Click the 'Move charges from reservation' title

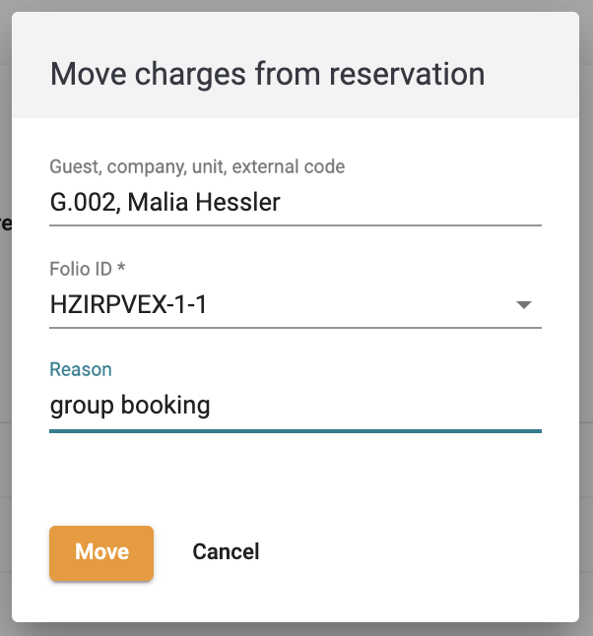[x=268, y=74]
